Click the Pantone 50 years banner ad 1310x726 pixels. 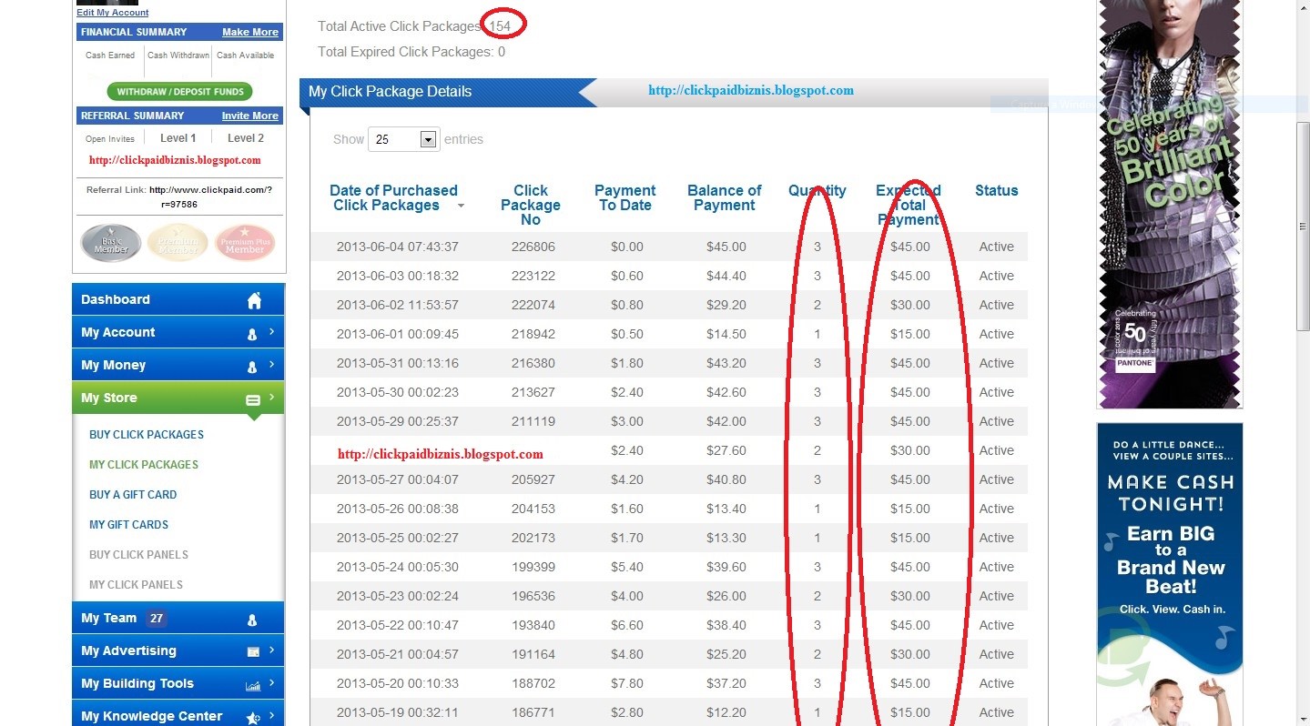(x=1170, y=204)
